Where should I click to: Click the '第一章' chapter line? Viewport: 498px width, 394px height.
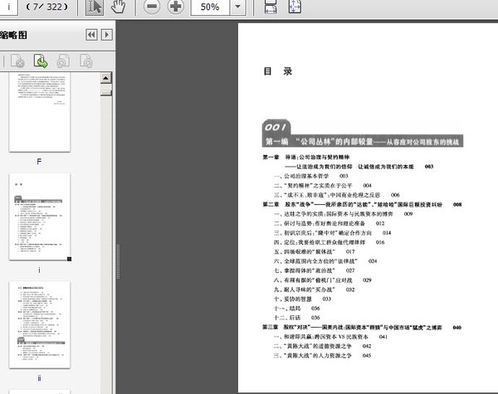pos(305,157)
